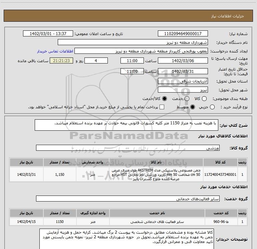Click request creator name field
Screen dimensions: 257x249
point(141,51)
